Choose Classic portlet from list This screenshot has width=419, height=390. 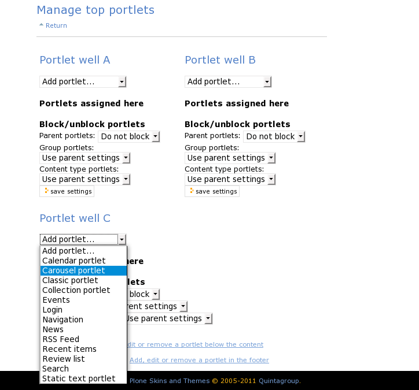pyautogui.click(x=70, y=280)
